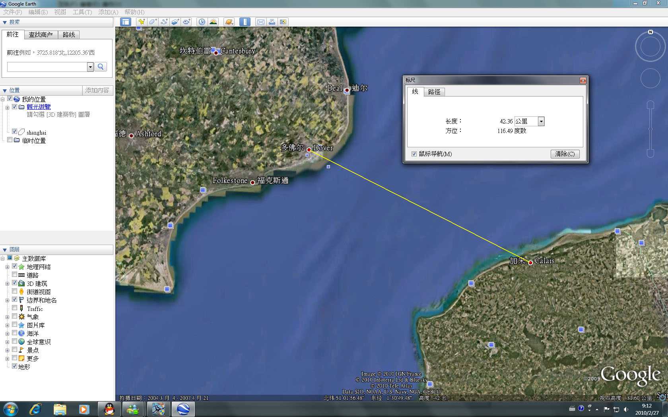Check the 临时位置 checkbox

click(x=10, y=140)
